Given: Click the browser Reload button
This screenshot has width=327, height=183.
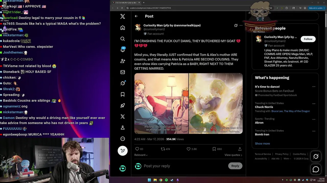Looking at the screenshot, I should tap(122, 8).
